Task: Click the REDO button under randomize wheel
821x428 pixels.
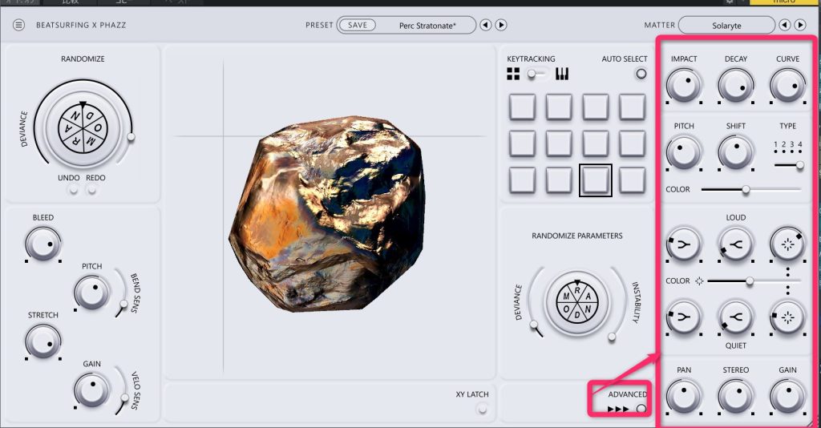Action: 92,190
